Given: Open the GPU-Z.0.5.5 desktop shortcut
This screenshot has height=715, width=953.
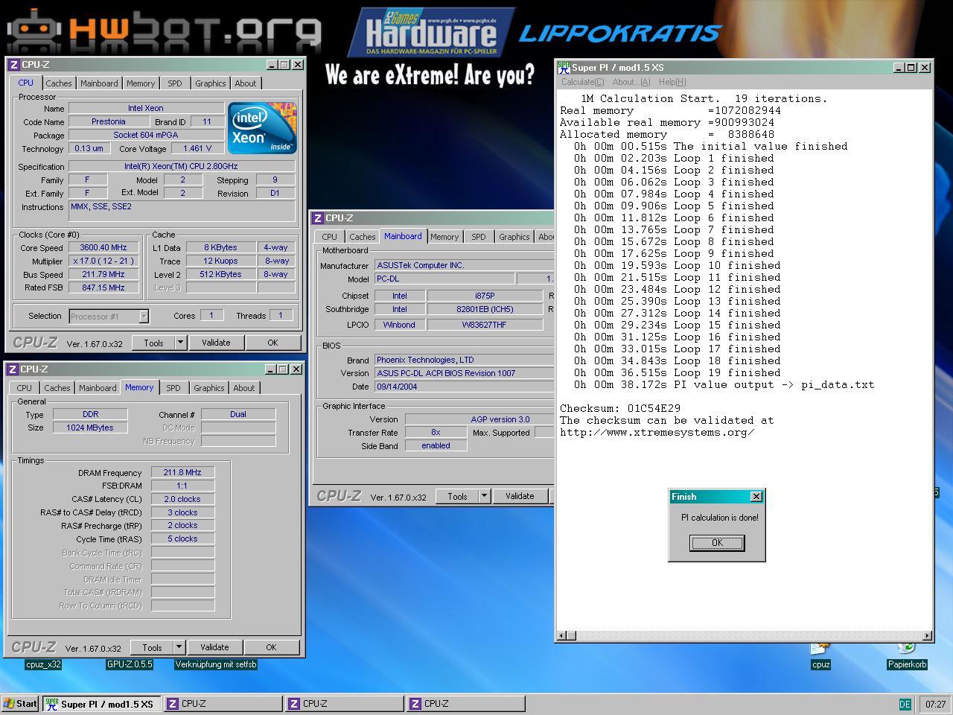Looking at the screenshot, I should pyautogui.click(x=130, y=664).
